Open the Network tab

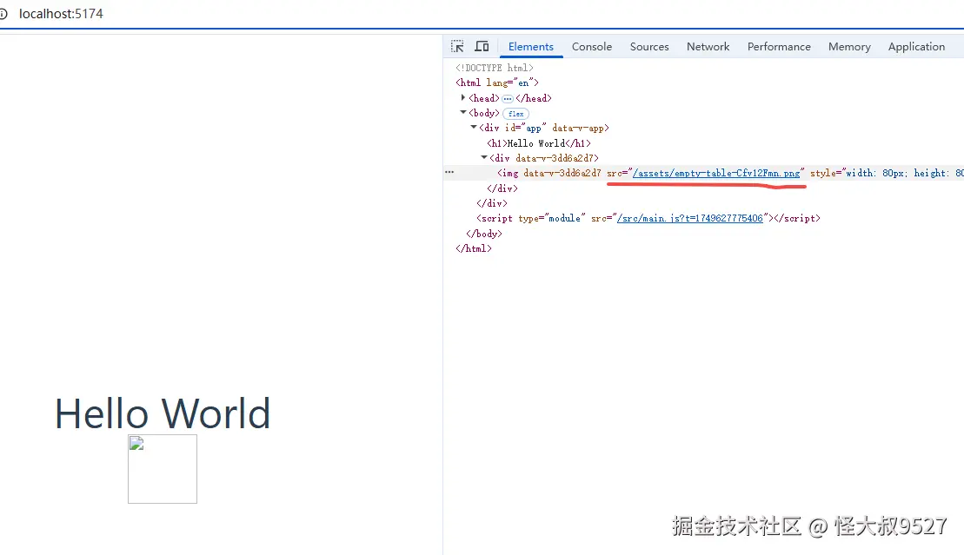tap(708, 47)
